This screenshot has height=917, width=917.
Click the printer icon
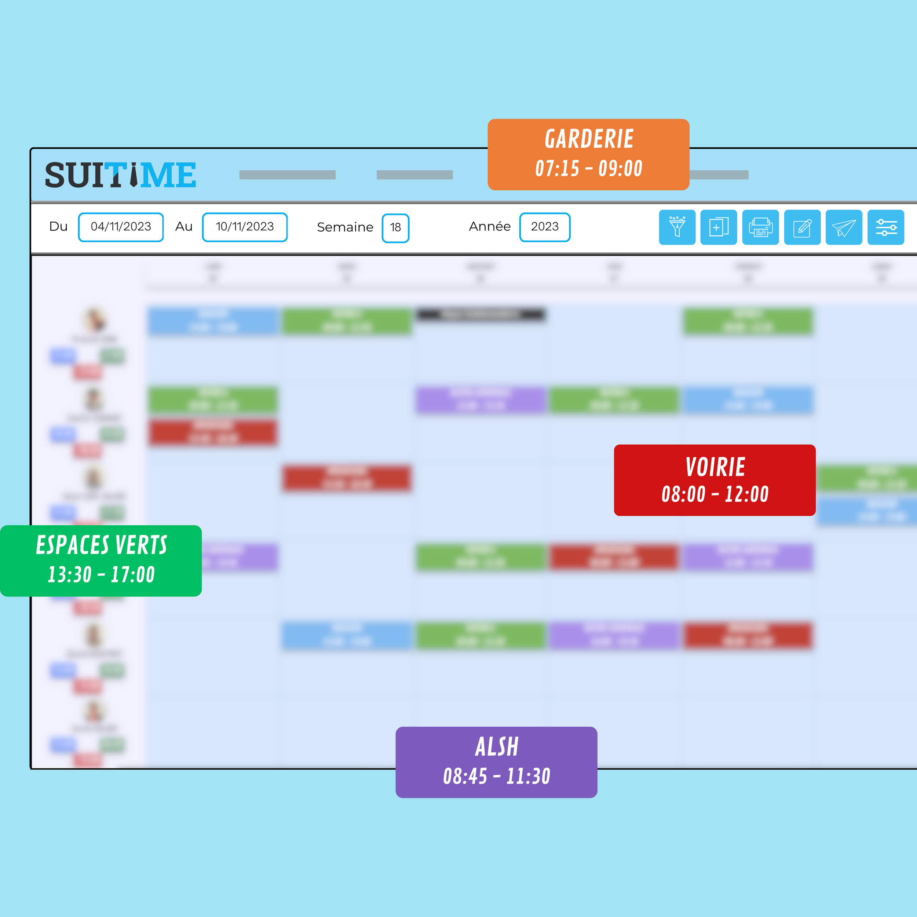(x=760, y=227)
